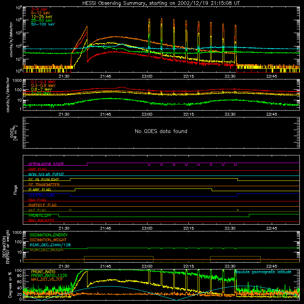304x304 pixels.
Task: Click the 0.8-7 MeV legend label
Action: click(x=41, y=89)
